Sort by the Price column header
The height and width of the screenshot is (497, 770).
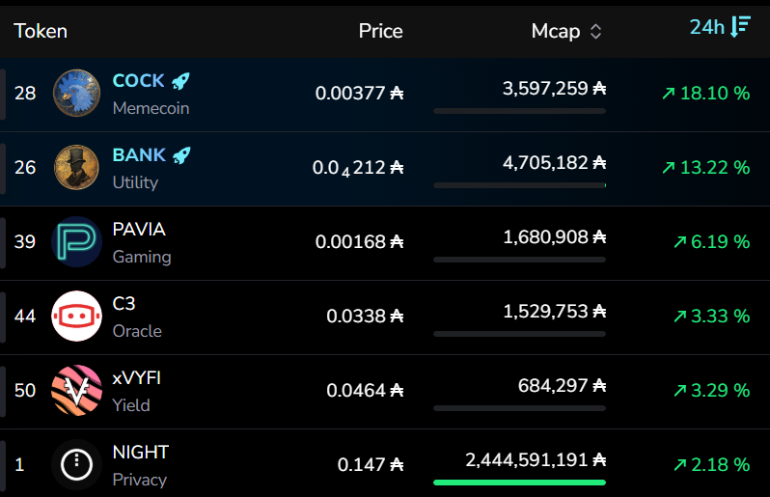coord(380,31)
